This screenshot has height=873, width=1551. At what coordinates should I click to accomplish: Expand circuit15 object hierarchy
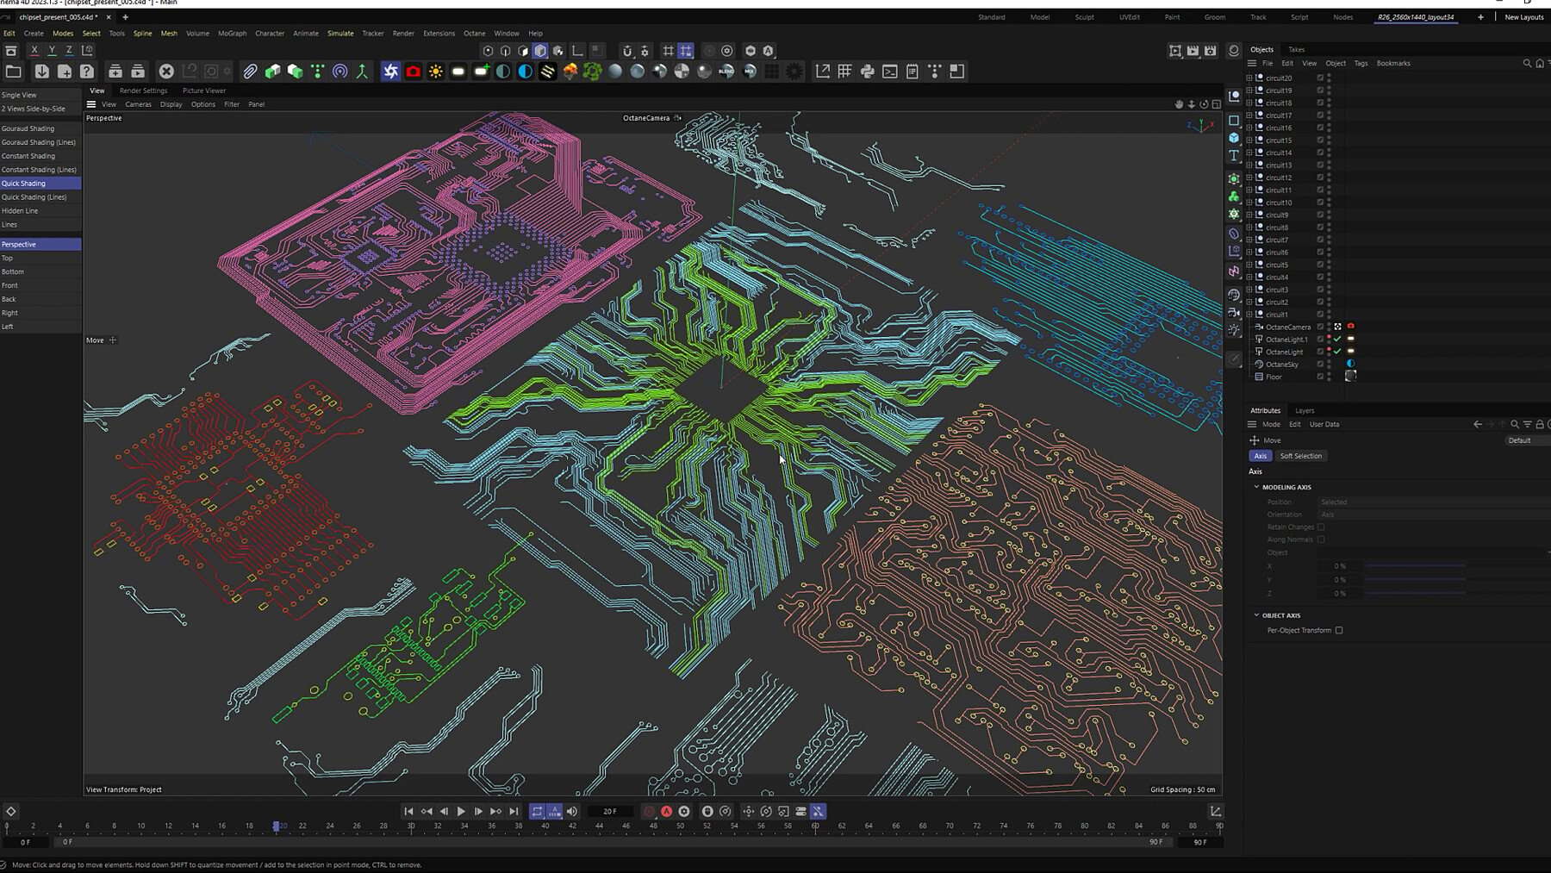point(1249,140)
